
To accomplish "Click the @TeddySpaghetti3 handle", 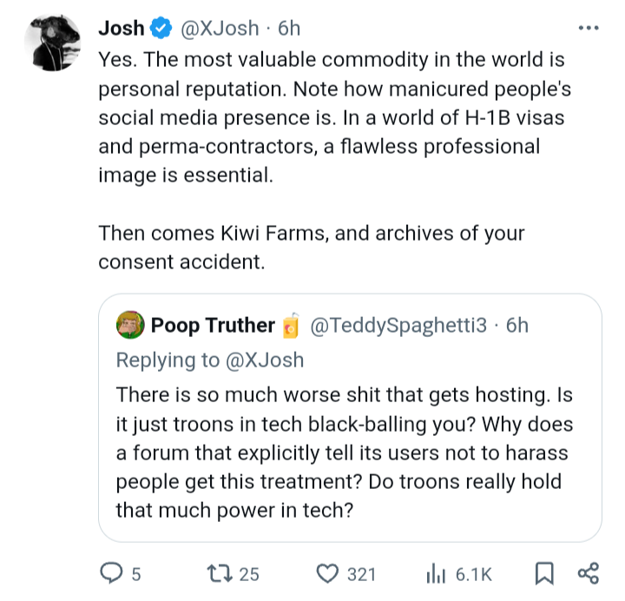I will point(398,326).
